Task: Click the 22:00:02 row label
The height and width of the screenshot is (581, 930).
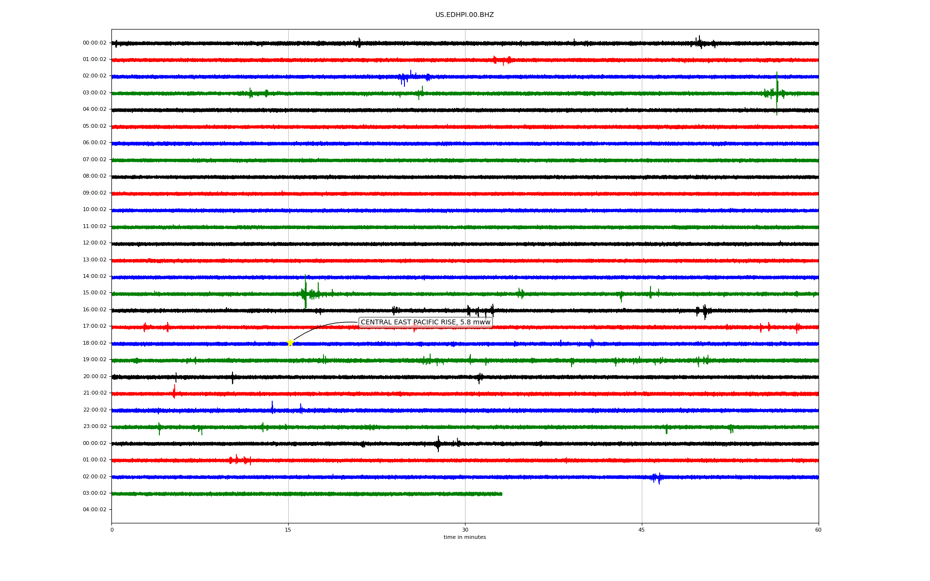Action: click(94, 410)
